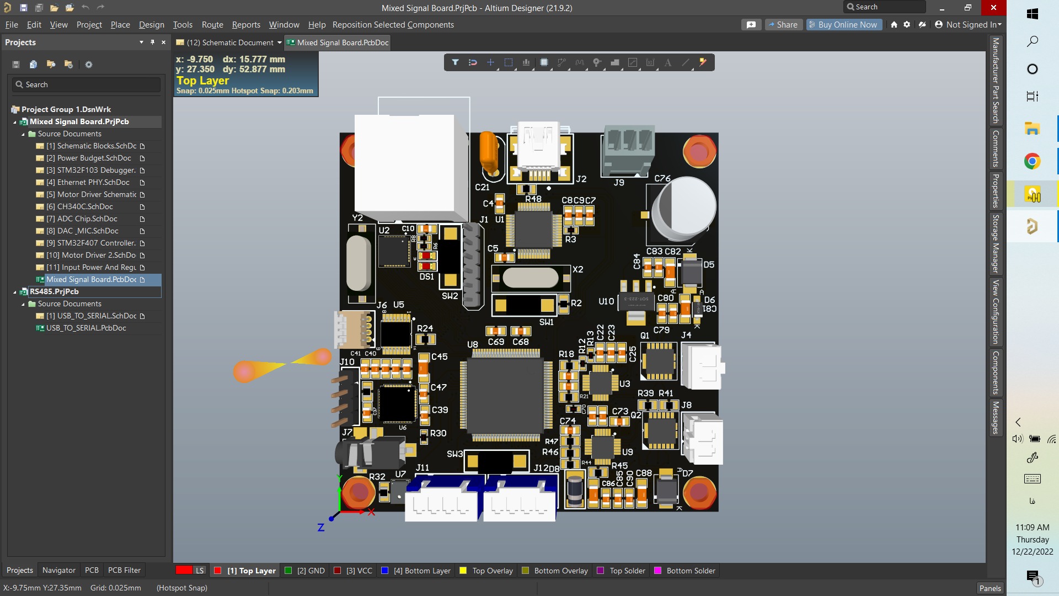Activate the interactive routing tool
Viewport: 1059px width, 596px height.
tap(561, 62)
